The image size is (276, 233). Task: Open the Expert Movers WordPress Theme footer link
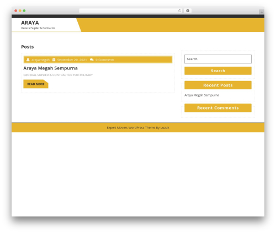click(x=138, y=128)
